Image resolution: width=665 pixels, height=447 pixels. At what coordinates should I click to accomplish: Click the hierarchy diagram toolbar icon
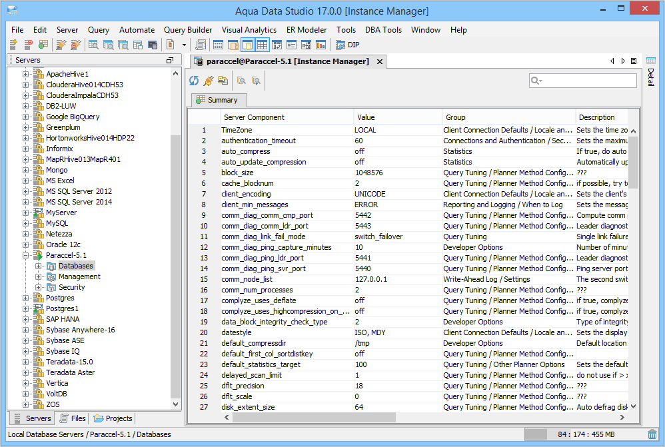coord(307,45)
